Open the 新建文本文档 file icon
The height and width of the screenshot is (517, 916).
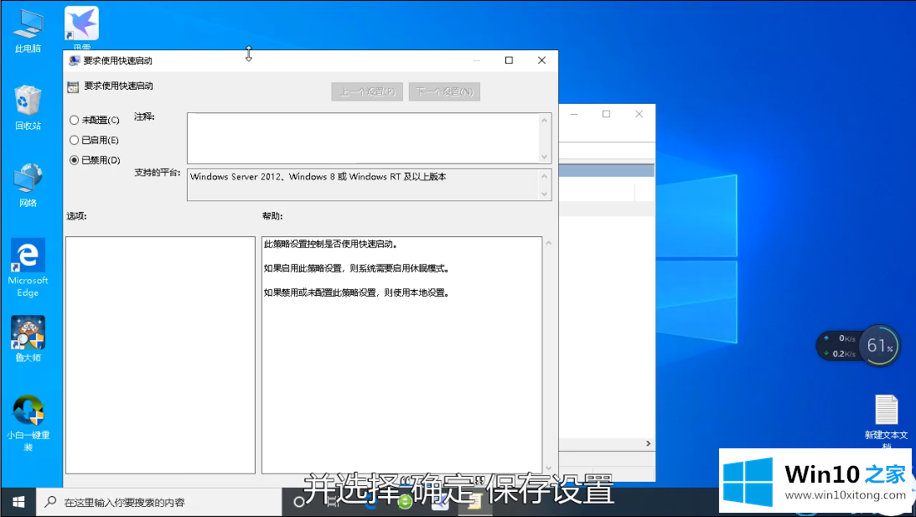[x=886, y=421]
